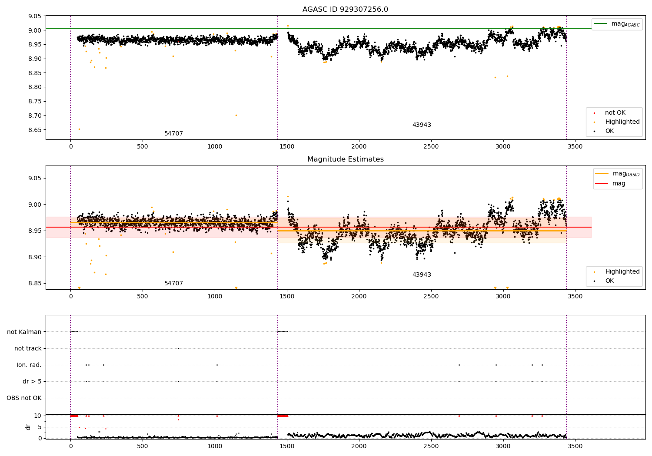Select the 'not OK' legend entry in top plot
The width and height of the screenshot is (652, 456).
coord(615,113)
